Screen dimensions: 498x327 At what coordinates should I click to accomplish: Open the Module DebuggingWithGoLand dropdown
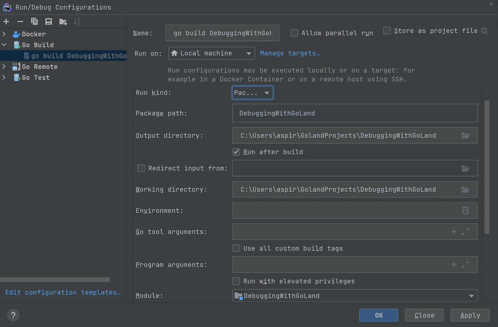(x=355, y=296)
